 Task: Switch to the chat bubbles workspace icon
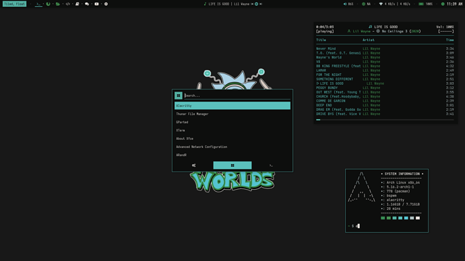point(87,4)
